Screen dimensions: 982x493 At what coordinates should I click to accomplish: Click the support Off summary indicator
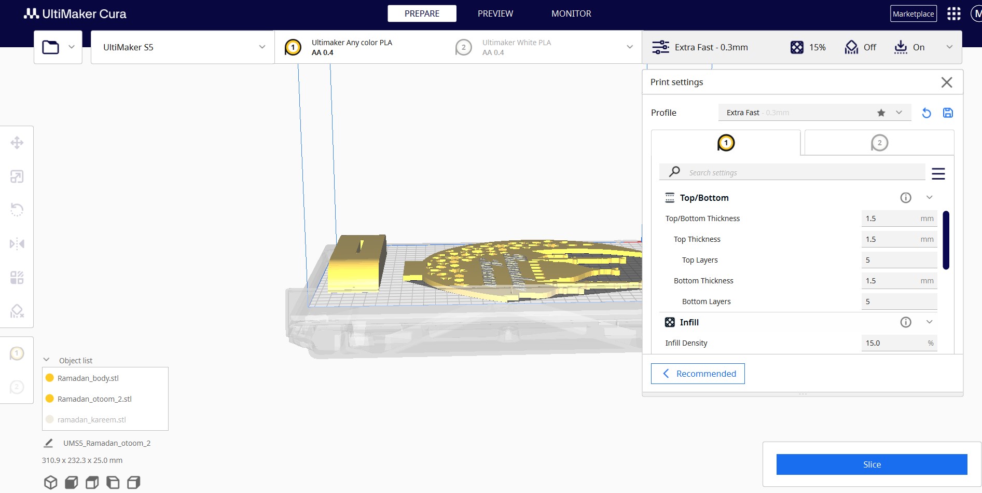(x=861, y=47)
